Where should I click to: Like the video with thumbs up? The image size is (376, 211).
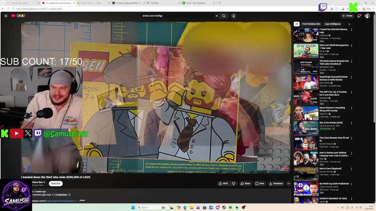(x=223, y=183)
